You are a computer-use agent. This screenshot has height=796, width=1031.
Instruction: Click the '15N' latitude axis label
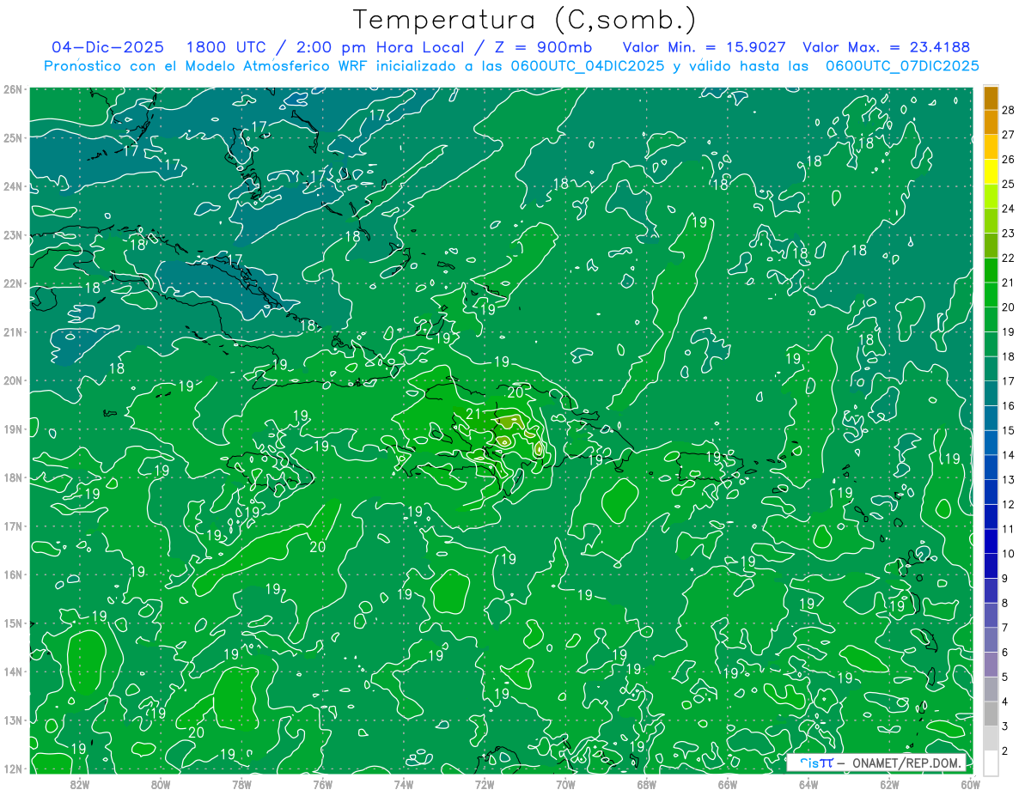(x=14, y=623)
